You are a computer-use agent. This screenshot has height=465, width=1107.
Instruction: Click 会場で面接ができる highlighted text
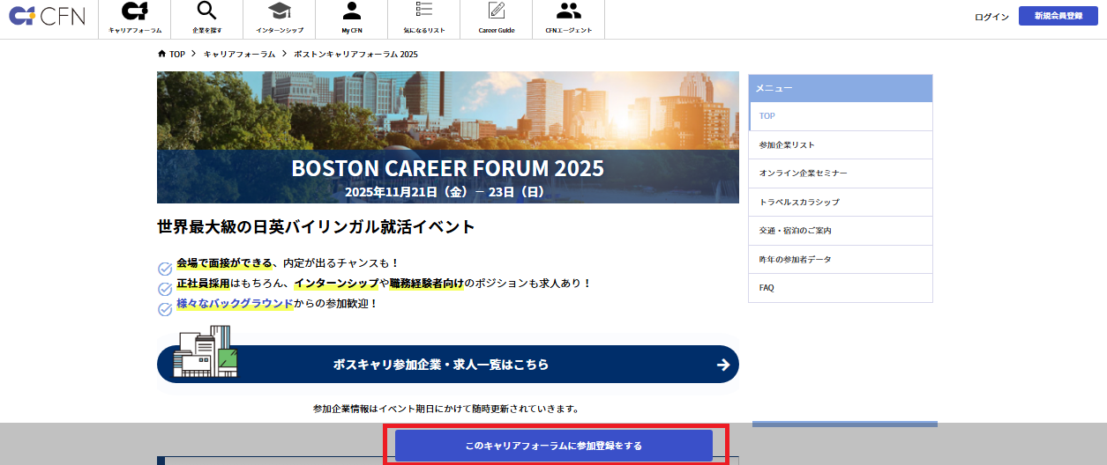[x=225, y=262]
